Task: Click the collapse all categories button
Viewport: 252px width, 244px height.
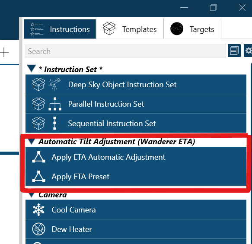Action: (234, 51)
